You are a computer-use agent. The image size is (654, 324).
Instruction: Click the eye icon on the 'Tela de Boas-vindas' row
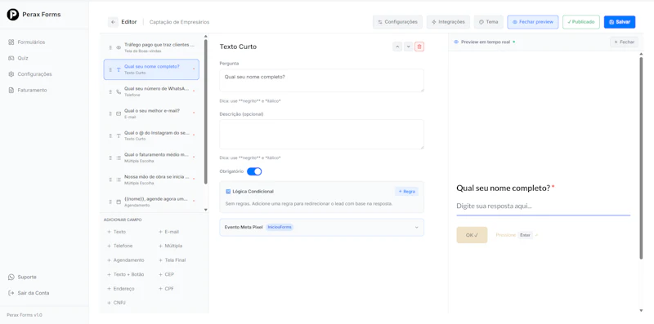pos(119,47)
